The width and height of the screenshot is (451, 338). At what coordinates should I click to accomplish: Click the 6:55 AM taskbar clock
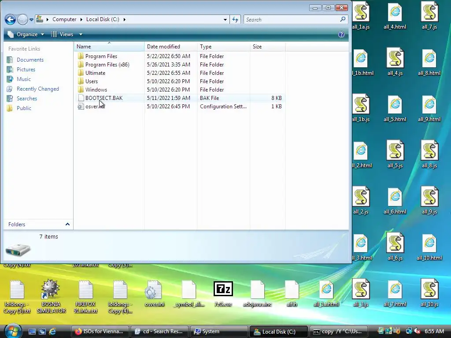click(434, 331)
